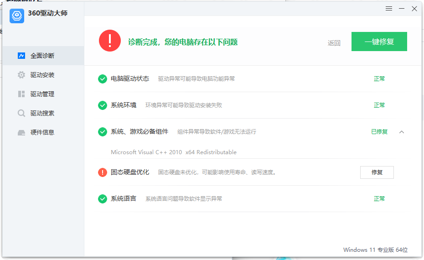
Task: Click 正常 status for 系统语言
Action: [x=379, y=199]
